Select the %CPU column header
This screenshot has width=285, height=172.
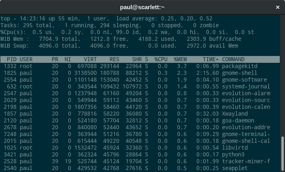161,59
